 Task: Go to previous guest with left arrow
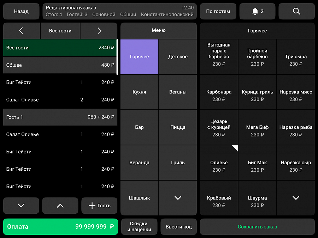pyautogui.click(x=21, y=31)
